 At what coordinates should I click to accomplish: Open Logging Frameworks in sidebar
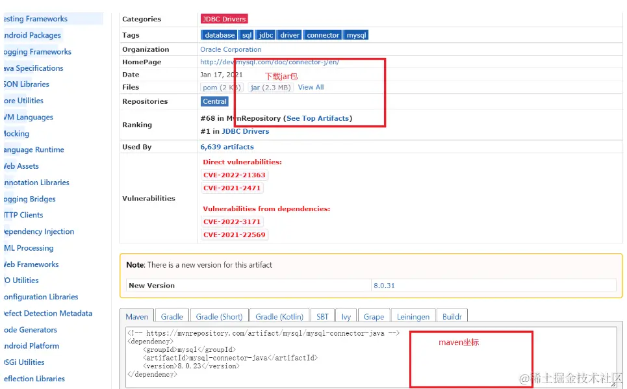click(x=37, y=51)
